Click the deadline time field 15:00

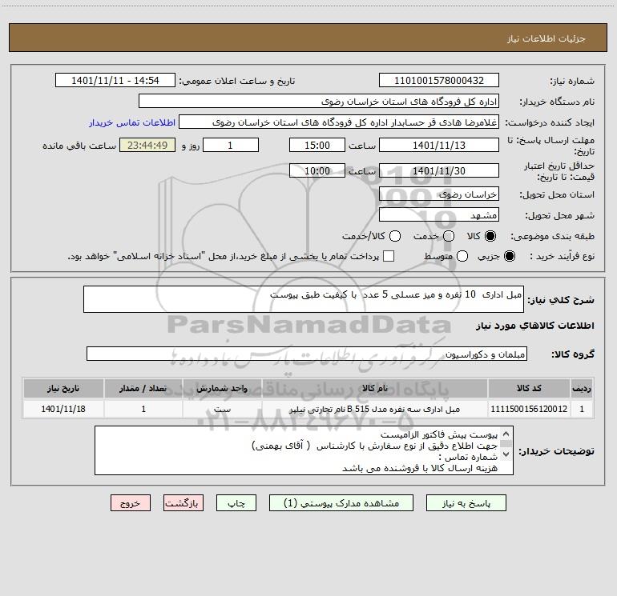coord(317,145)
